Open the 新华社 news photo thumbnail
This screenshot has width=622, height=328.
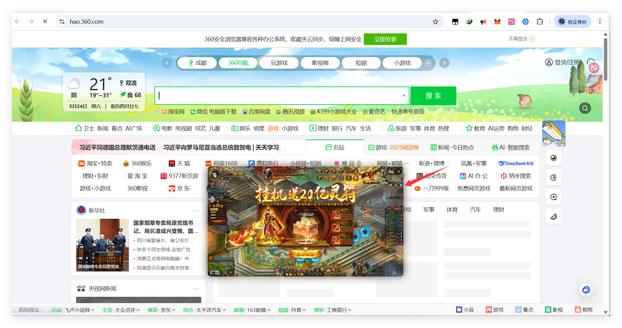click(x=103, y=245)
